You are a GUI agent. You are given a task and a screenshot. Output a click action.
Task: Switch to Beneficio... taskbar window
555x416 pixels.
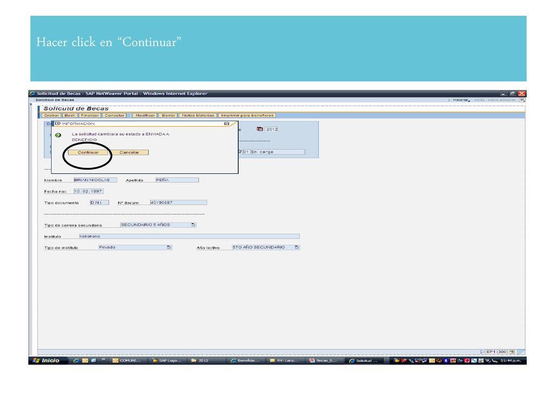point(246,360)
